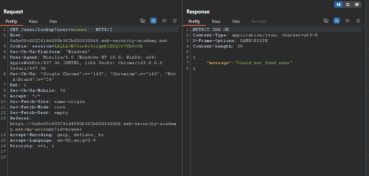Click the GET request line
This screenshot has width=369, height=176.
(x=61, y=30)
